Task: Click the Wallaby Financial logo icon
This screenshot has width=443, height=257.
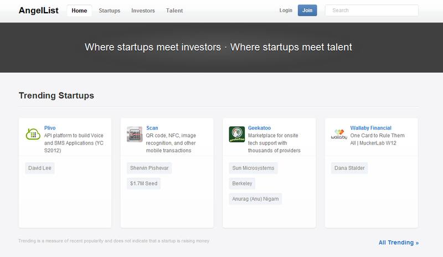Action: pyautogui.click(x=339, y=135)
